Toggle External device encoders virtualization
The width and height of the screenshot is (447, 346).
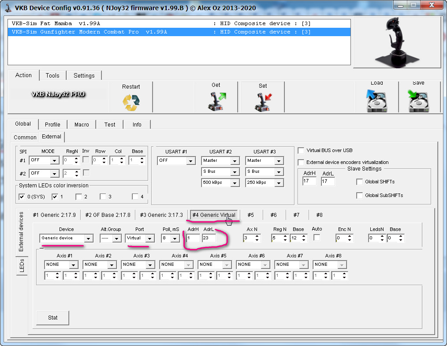coord(301,162)
